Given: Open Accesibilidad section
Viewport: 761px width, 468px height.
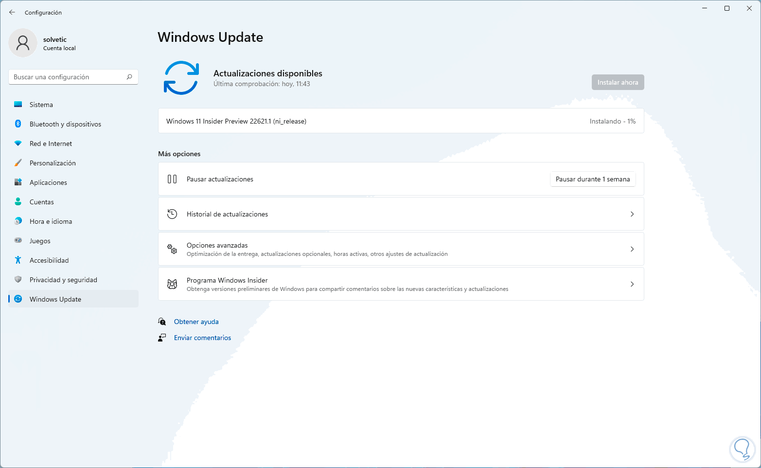Looking at the screenshot, I should (73, 260).
